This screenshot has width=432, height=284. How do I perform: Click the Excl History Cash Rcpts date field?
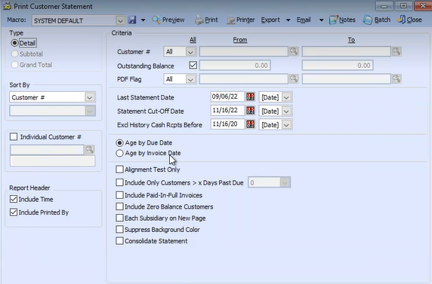pos(227,124)
